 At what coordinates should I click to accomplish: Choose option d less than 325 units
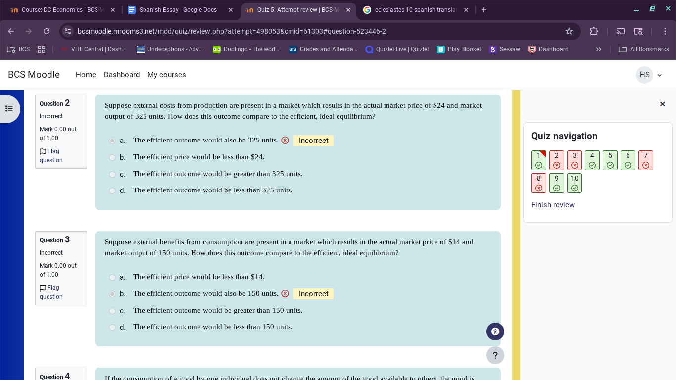112,190
